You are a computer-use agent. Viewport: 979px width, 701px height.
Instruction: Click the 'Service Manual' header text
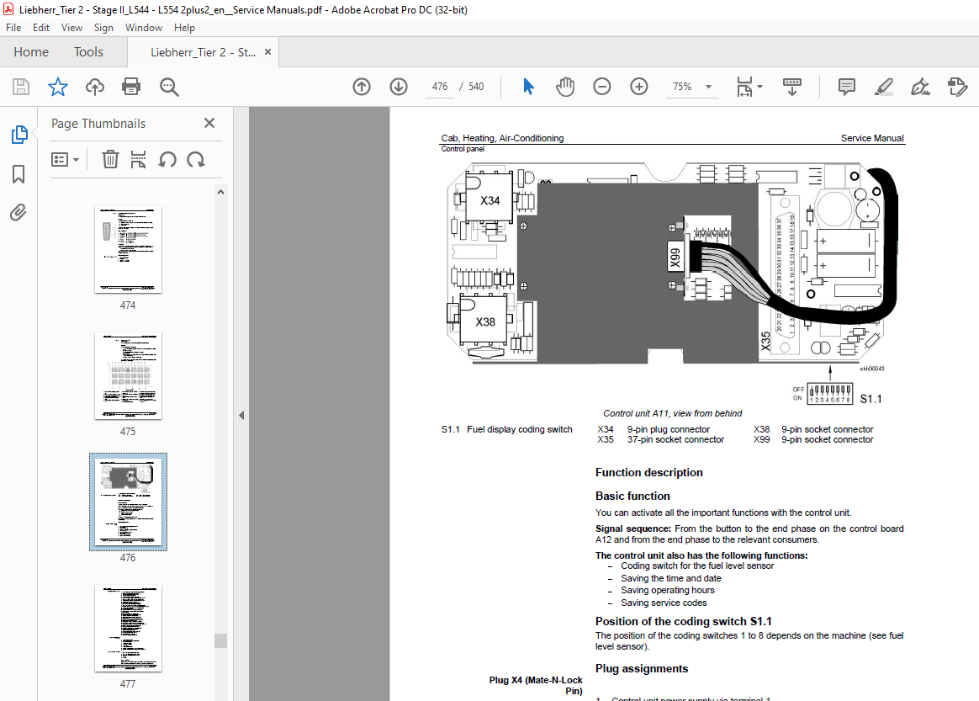(872, 138)
